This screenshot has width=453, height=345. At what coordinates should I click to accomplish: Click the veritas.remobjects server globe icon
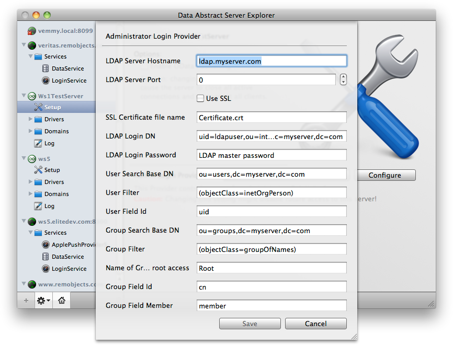pos(32,45)
